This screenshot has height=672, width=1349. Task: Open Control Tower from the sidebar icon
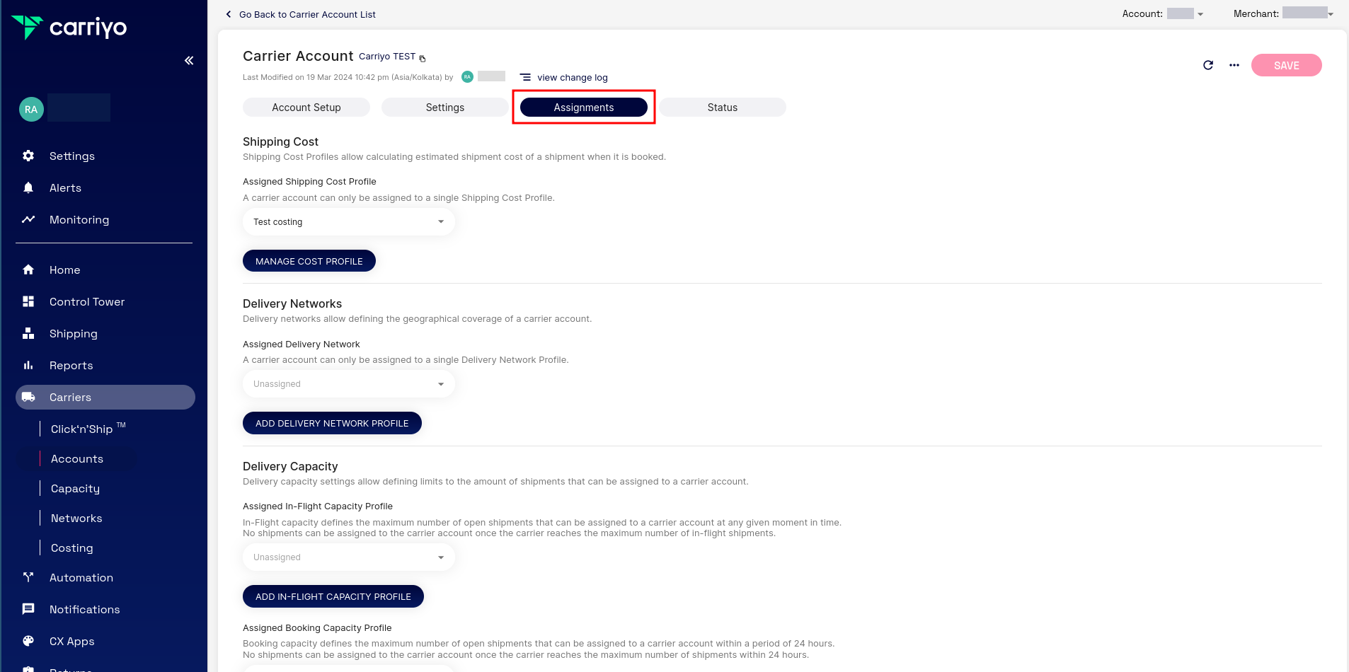pyautogui.click(x=28, y=301)
